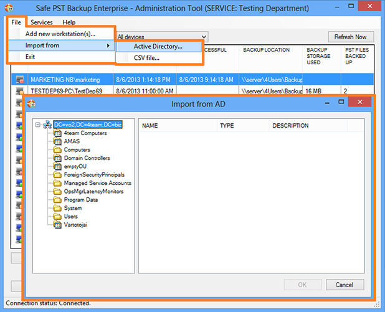Click the Vartotojai OU icon

tap(57, 225)
